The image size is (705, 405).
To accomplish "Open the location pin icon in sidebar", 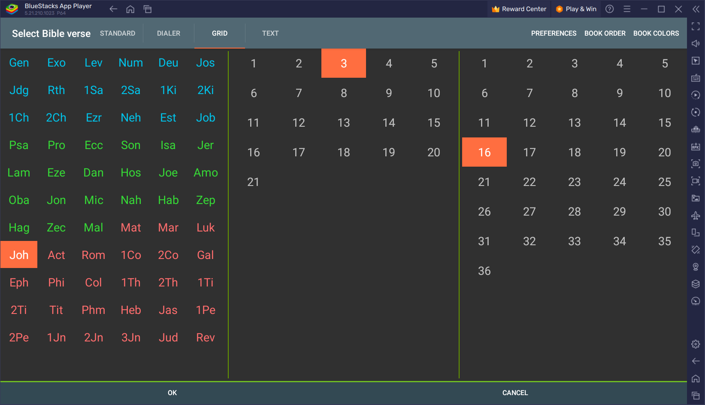I will (x=696, y=267).
